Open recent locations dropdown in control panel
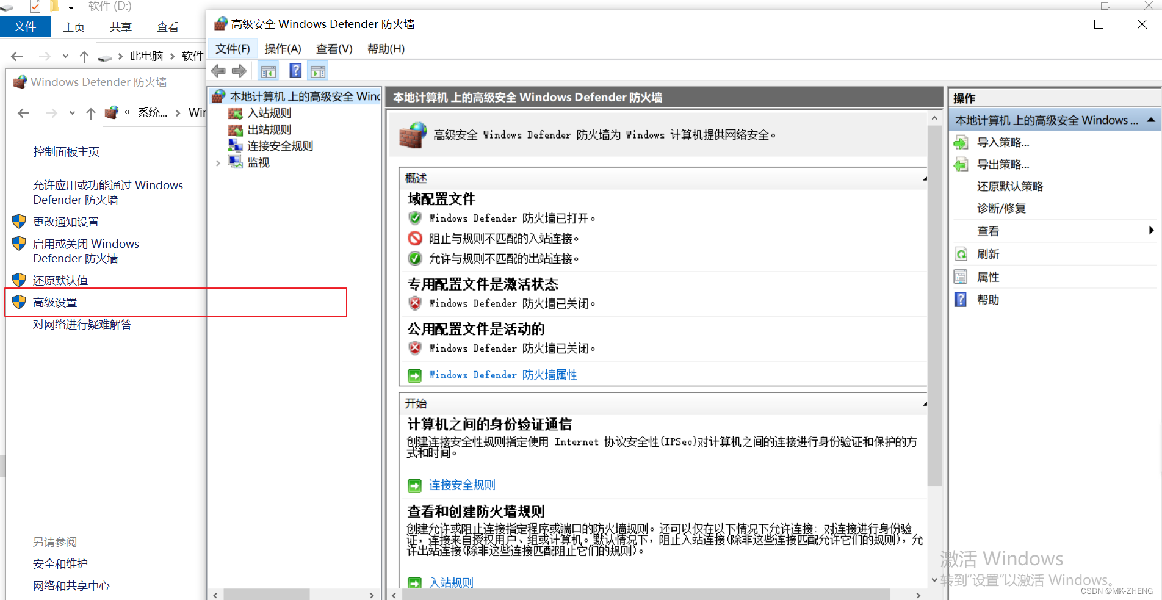The width and height of the screenshot is (1162, 600). (72, 113)
